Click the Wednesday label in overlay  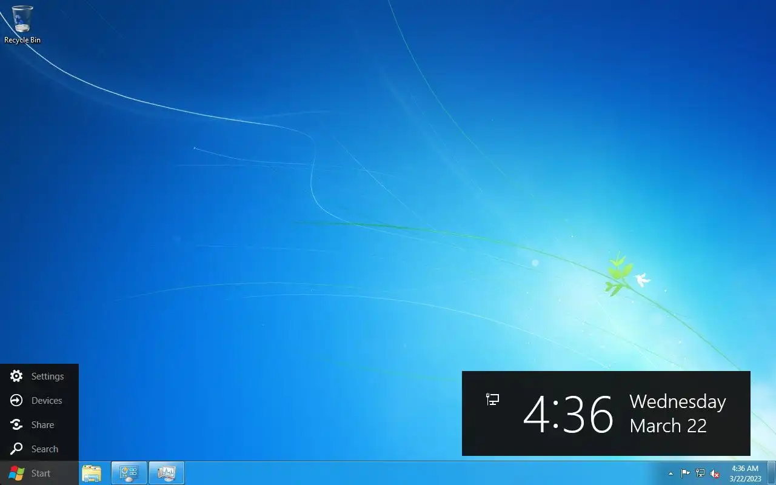678,402
